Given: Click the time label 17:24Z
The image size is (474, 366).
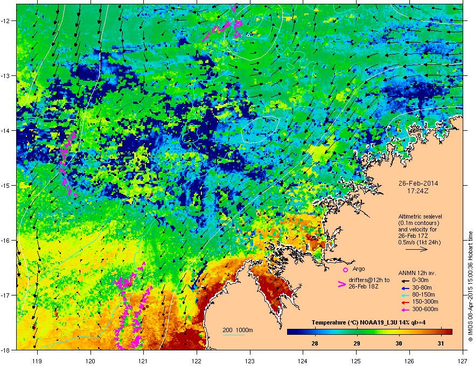Looking at the screenshot, I should tap(418, 191).
